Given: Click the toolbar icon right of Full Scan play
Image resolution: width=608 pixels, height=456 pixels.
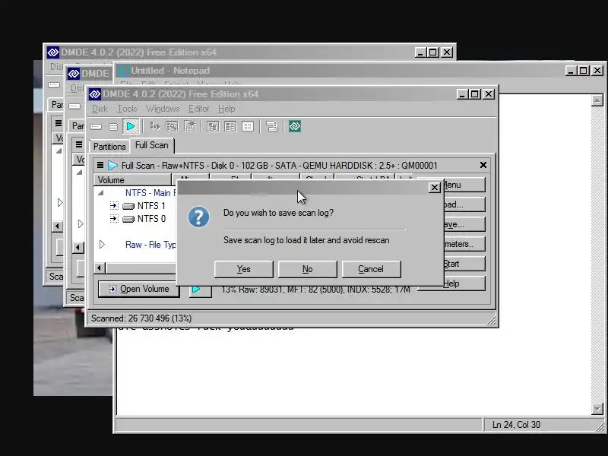Looking at the screenshot, I should [155, 126].
